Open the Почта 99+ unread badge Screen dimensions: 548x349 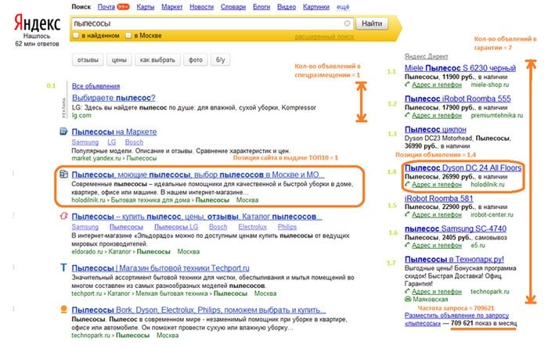[x=123, y=6]
